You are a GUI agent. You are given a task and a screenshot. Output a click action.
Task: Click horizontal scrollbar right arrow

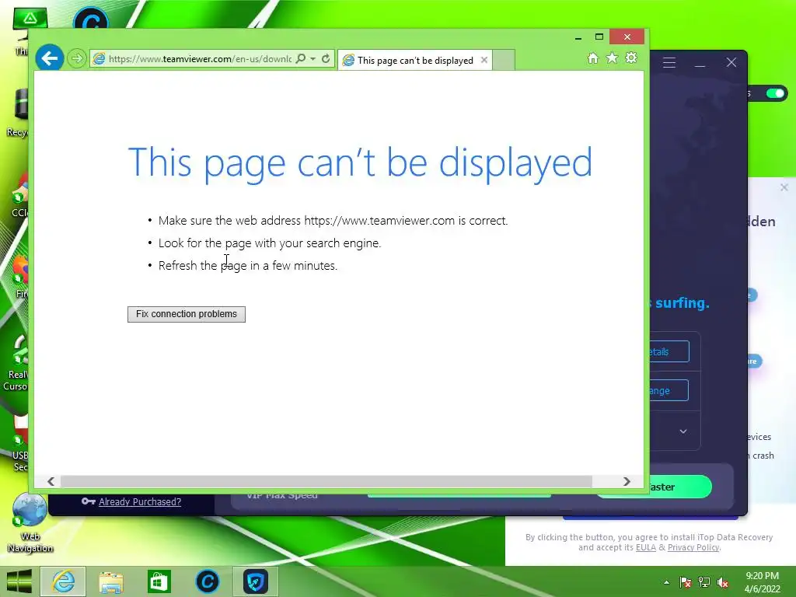click(627, 481)
